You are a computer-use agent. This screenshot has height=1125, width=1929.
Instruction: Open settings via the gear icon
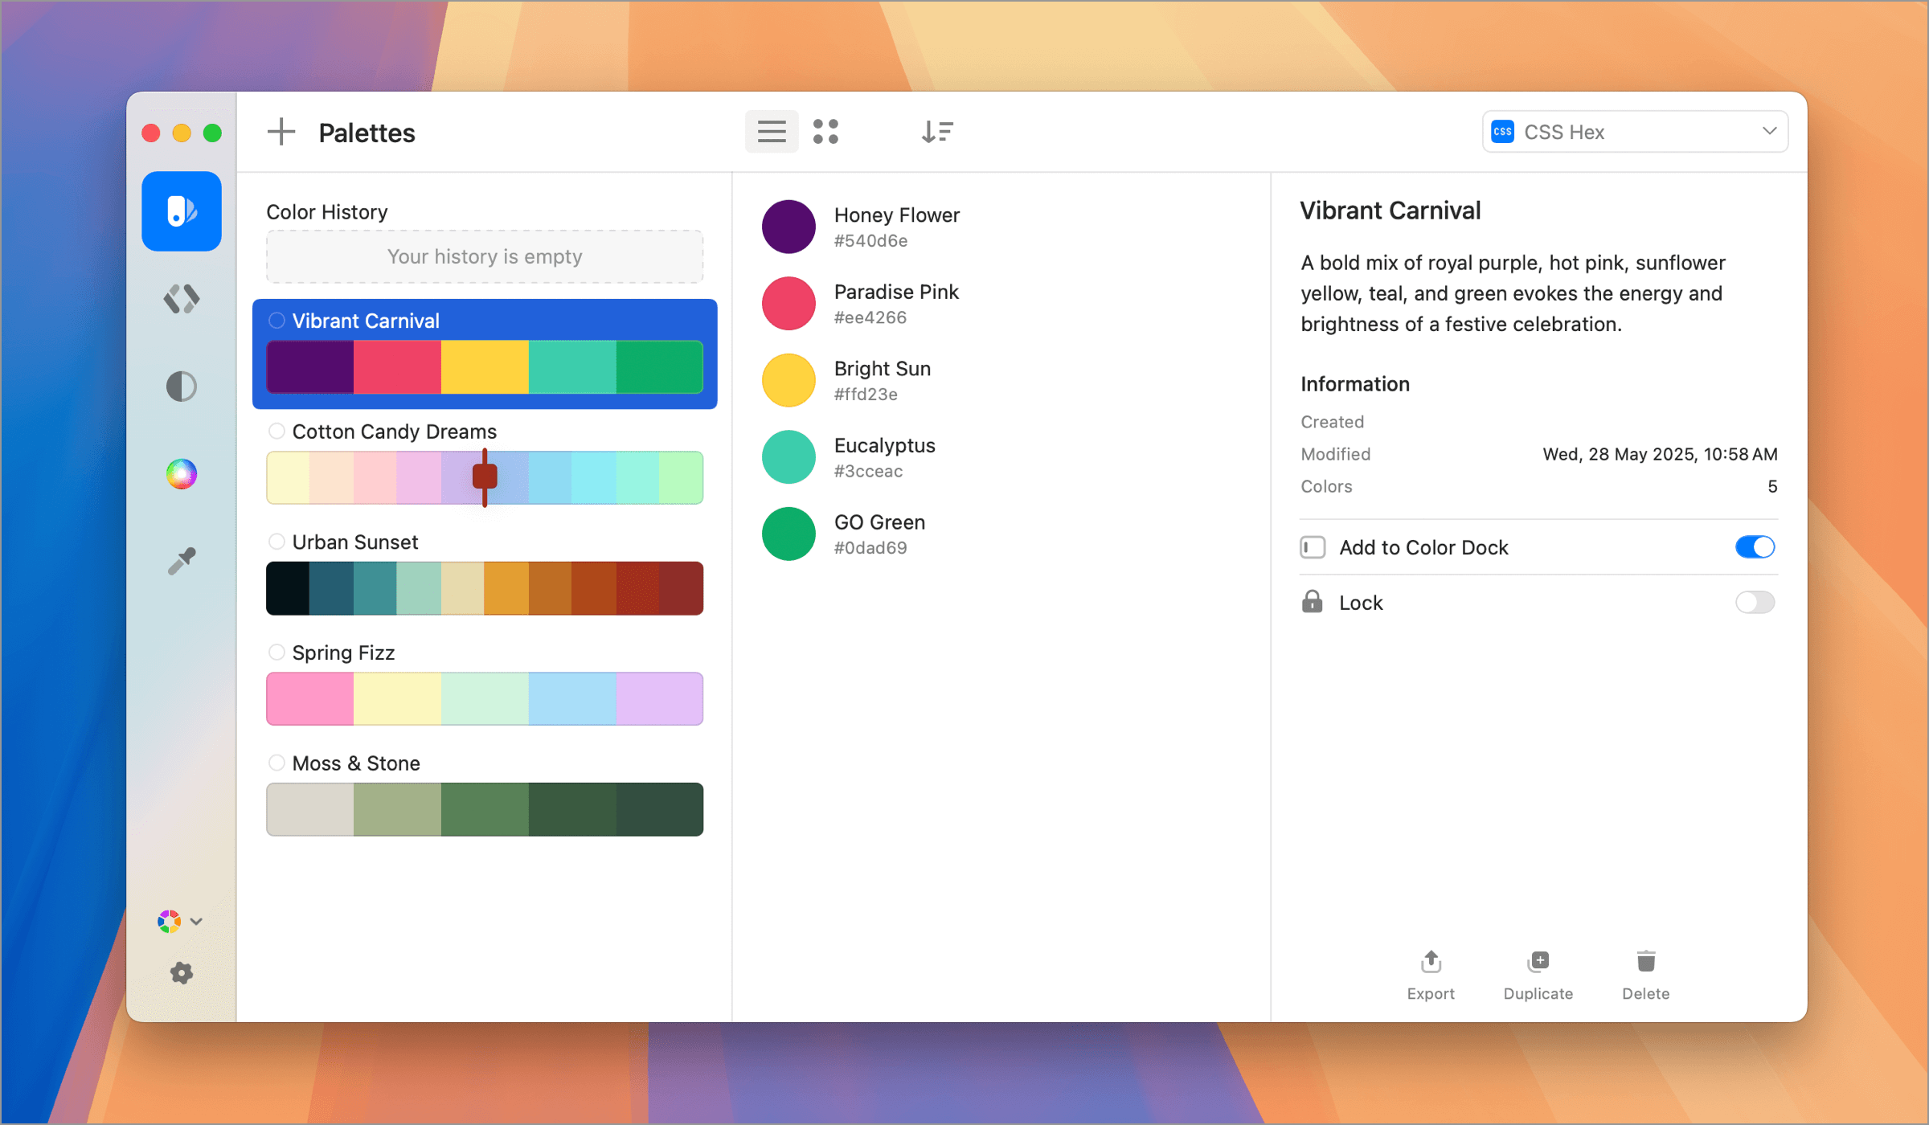tap(182, 973)
